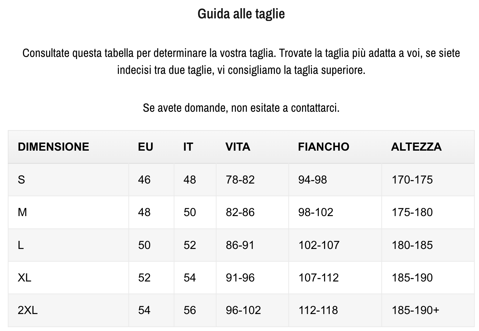Click the EU column header
The height and width of the screenshot is (331, 479).
[x=145, y=147]
